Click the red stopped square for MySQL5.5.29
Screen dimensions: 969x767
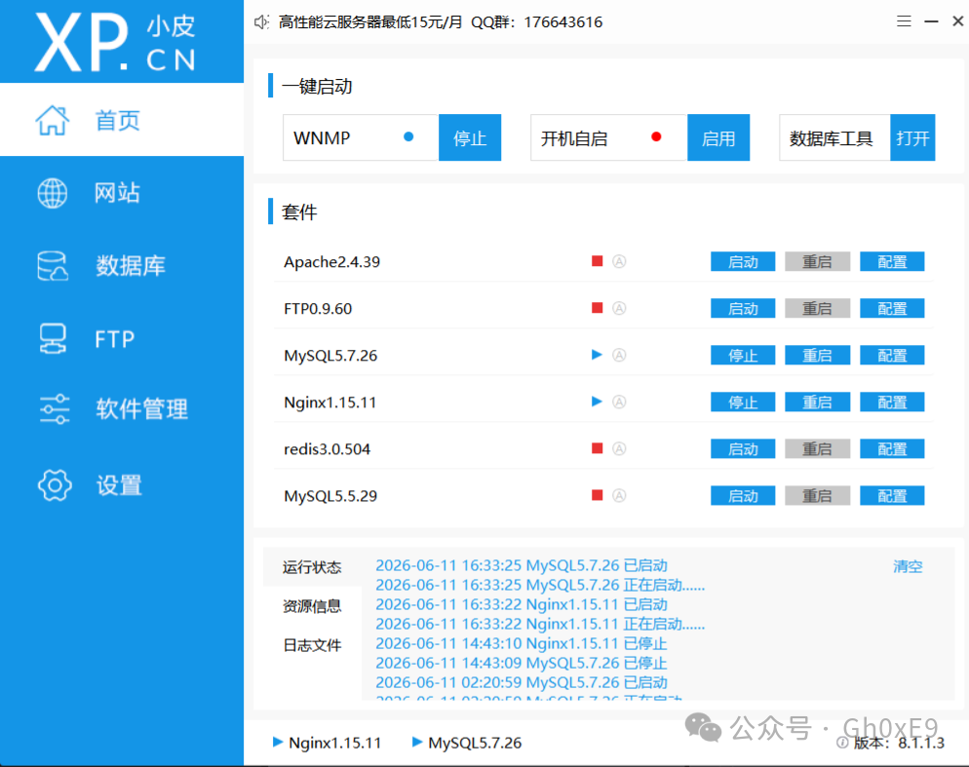pos(597,495)
